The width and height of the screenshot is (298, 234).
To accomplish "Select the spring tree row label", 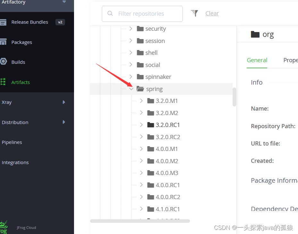I will [154, 89].
